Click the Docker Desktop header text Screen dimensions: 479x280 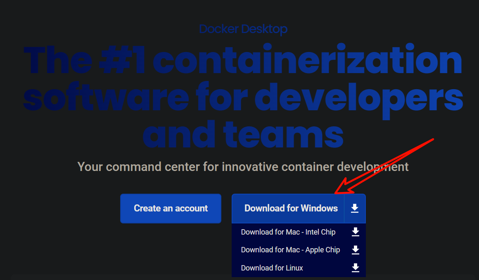(243, 29)
